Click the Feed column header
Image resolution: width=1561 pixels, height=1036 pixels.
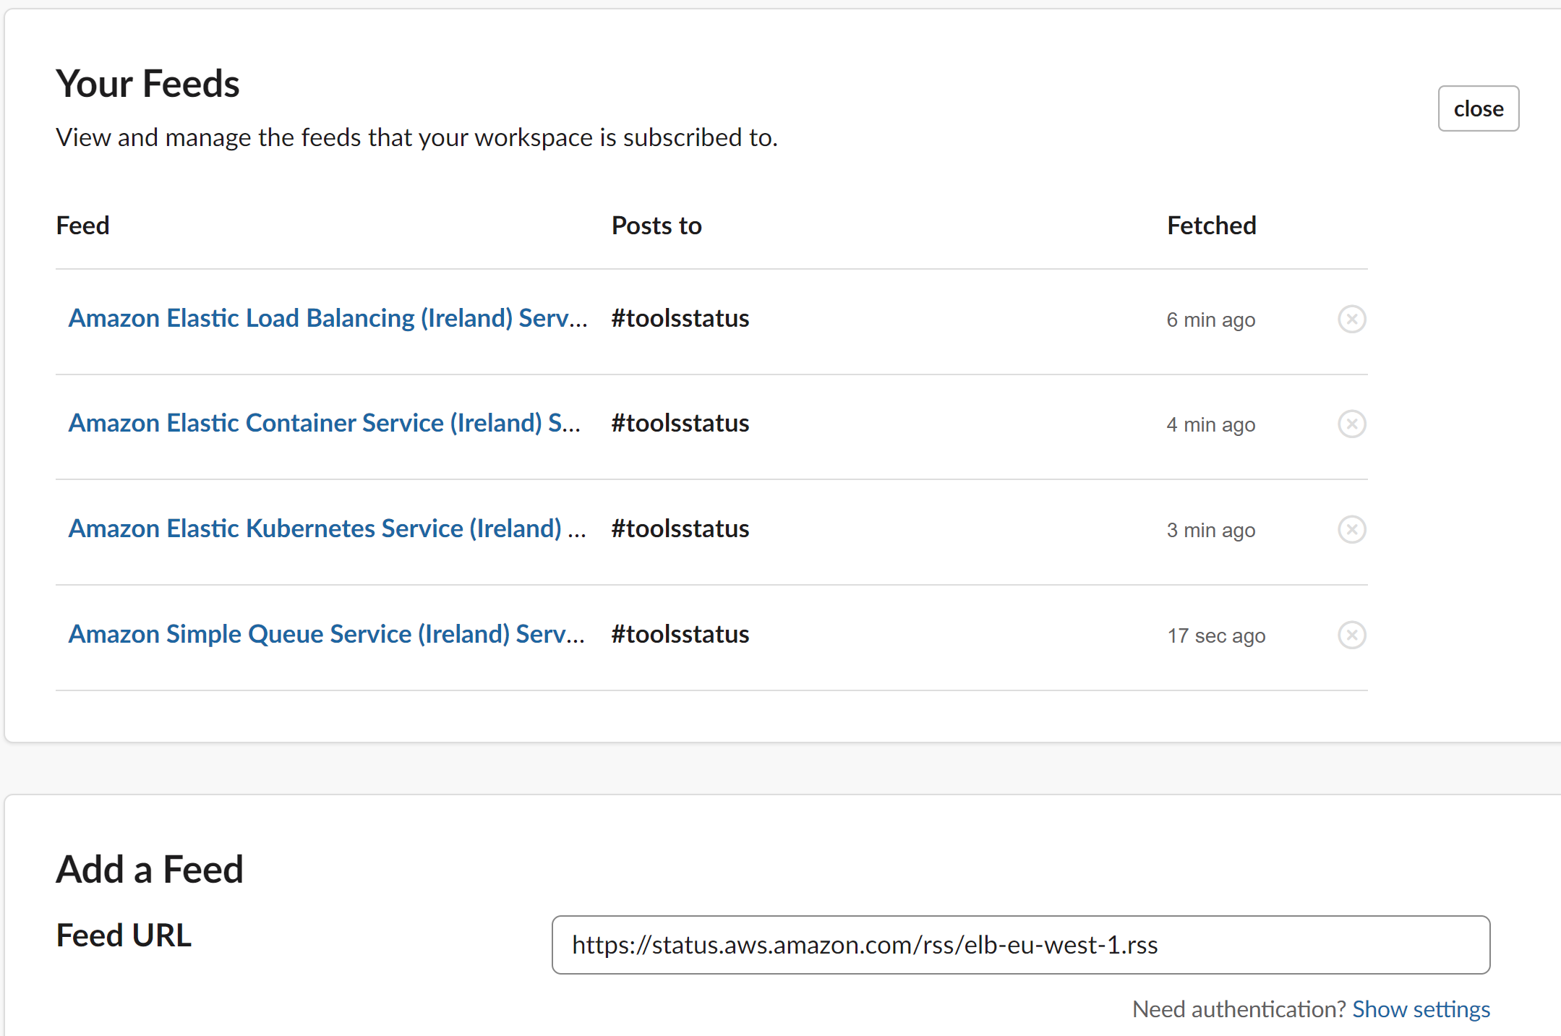pos(82,226)
